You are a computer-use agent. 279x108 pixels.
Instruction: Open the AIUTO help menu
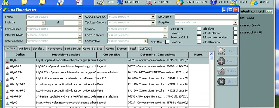(x=223, y=2)
